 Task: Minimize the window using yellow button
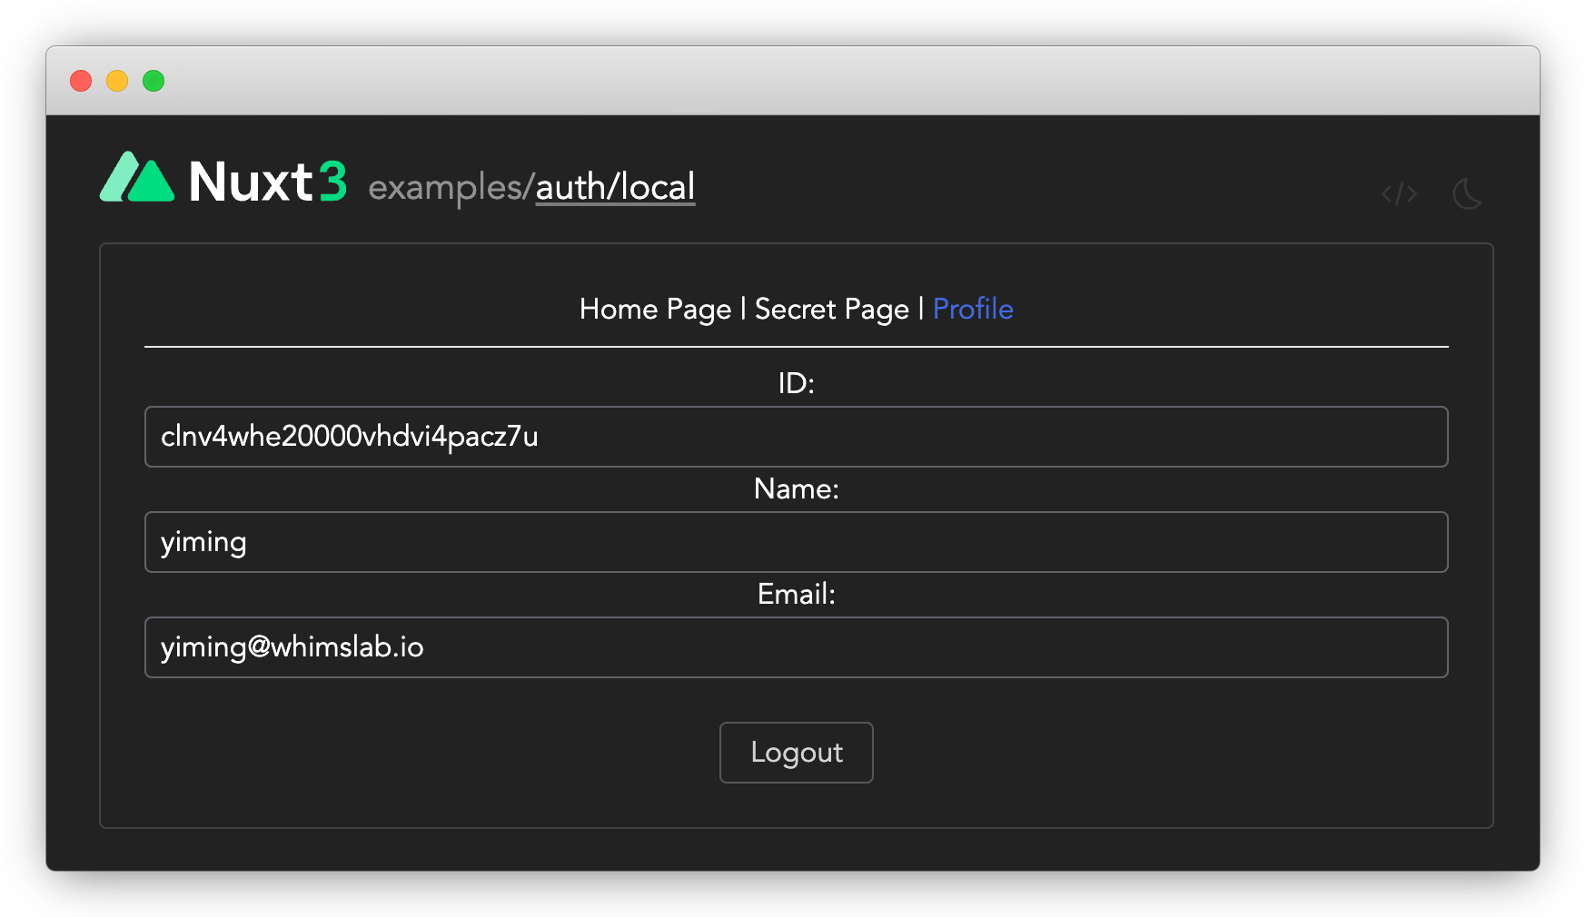click(117, 81)
